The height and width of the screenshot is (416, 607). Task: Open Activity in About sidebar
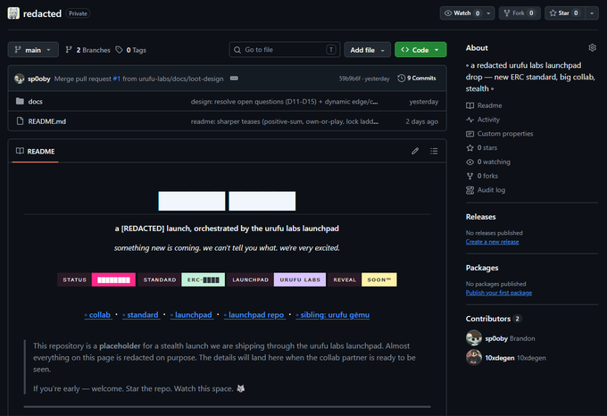pyautogui.click(x=483, y=120)
